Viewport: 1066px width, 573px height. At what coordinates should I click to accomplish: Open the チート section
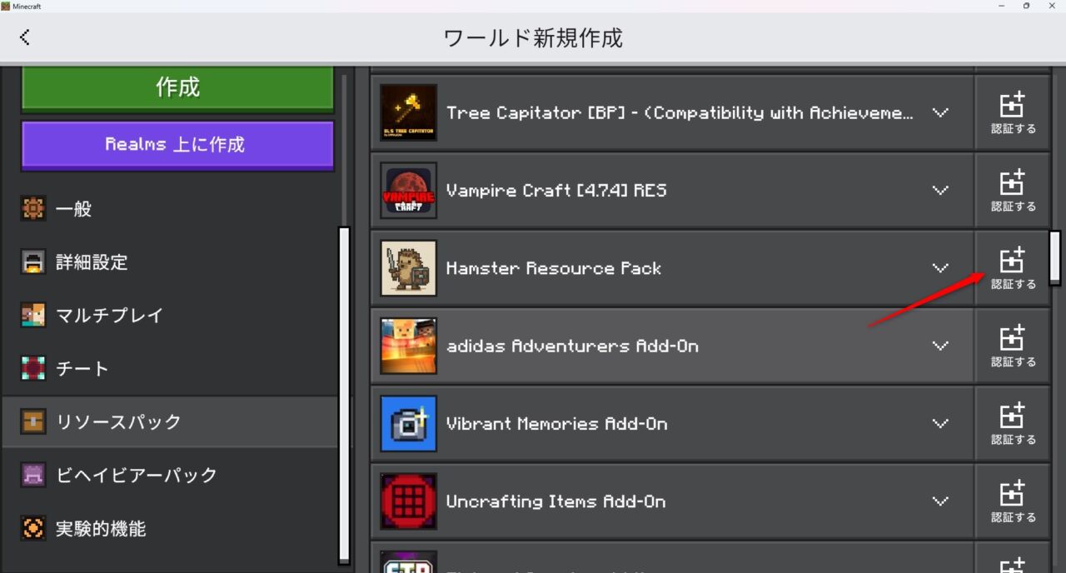(x=170, y=369)
